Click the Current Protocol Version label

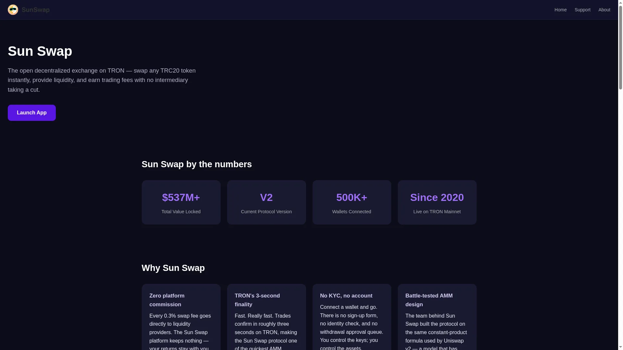(x=266, y=212)
